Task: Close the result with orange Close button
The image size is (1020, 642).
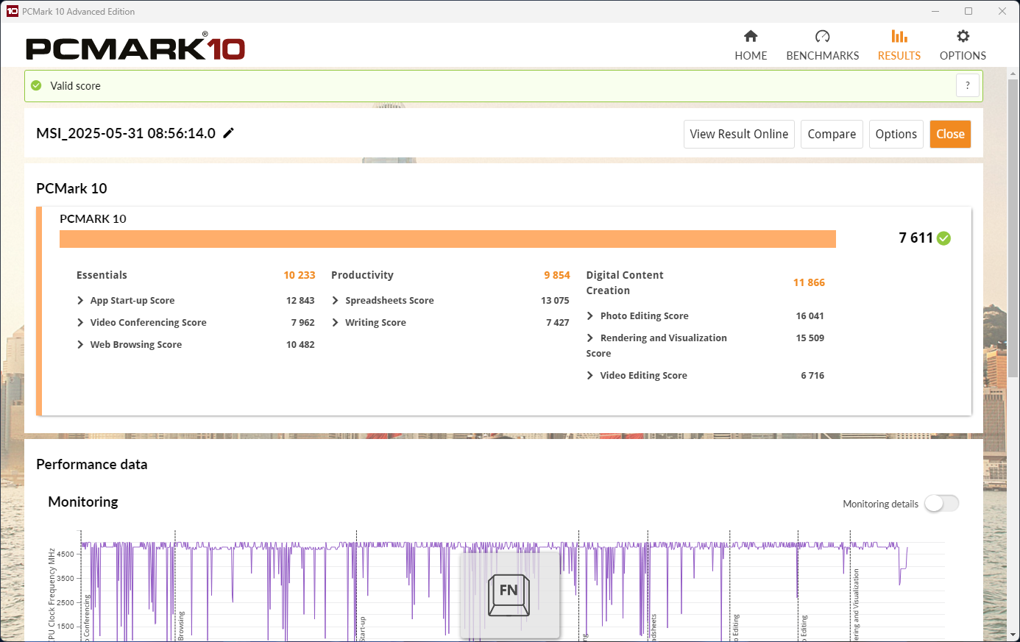Action: [950, 134]
